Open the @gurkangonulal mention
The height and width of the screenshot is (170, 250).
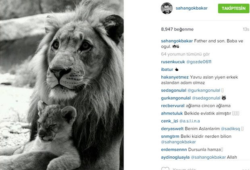pos(204,91)
